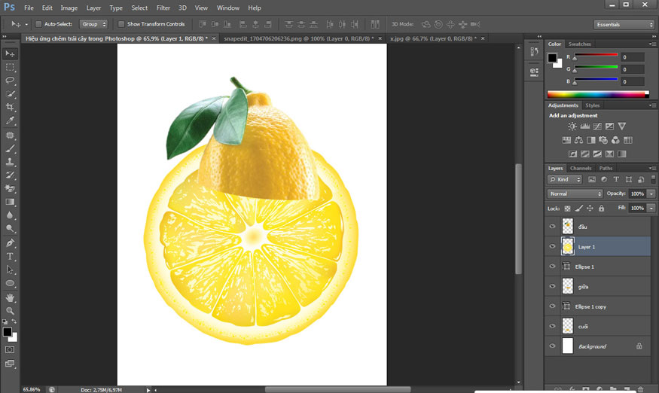This screenshot has height=393, width=659.
Task: Select the Gradient tool
Action: (10, 203)
